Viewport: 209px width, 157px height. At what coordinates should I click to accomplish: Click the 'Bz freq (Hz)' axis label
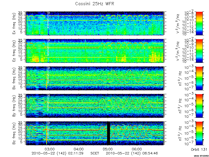tap(14, 133)
